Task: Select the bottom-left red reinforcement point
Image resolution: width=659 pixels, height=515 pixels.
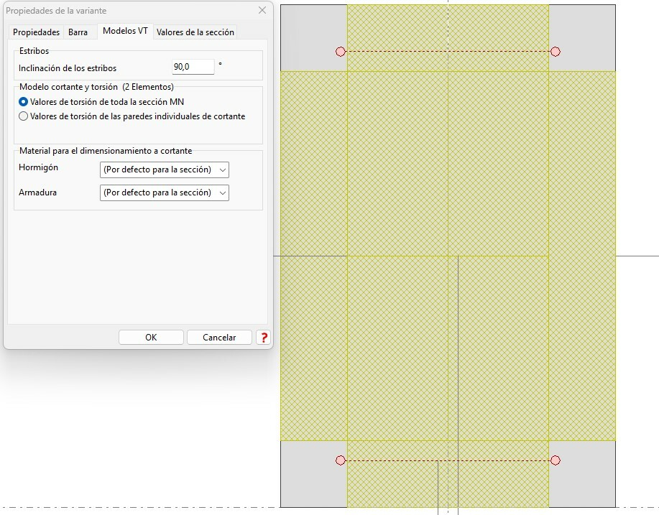Action: (341, 460)
